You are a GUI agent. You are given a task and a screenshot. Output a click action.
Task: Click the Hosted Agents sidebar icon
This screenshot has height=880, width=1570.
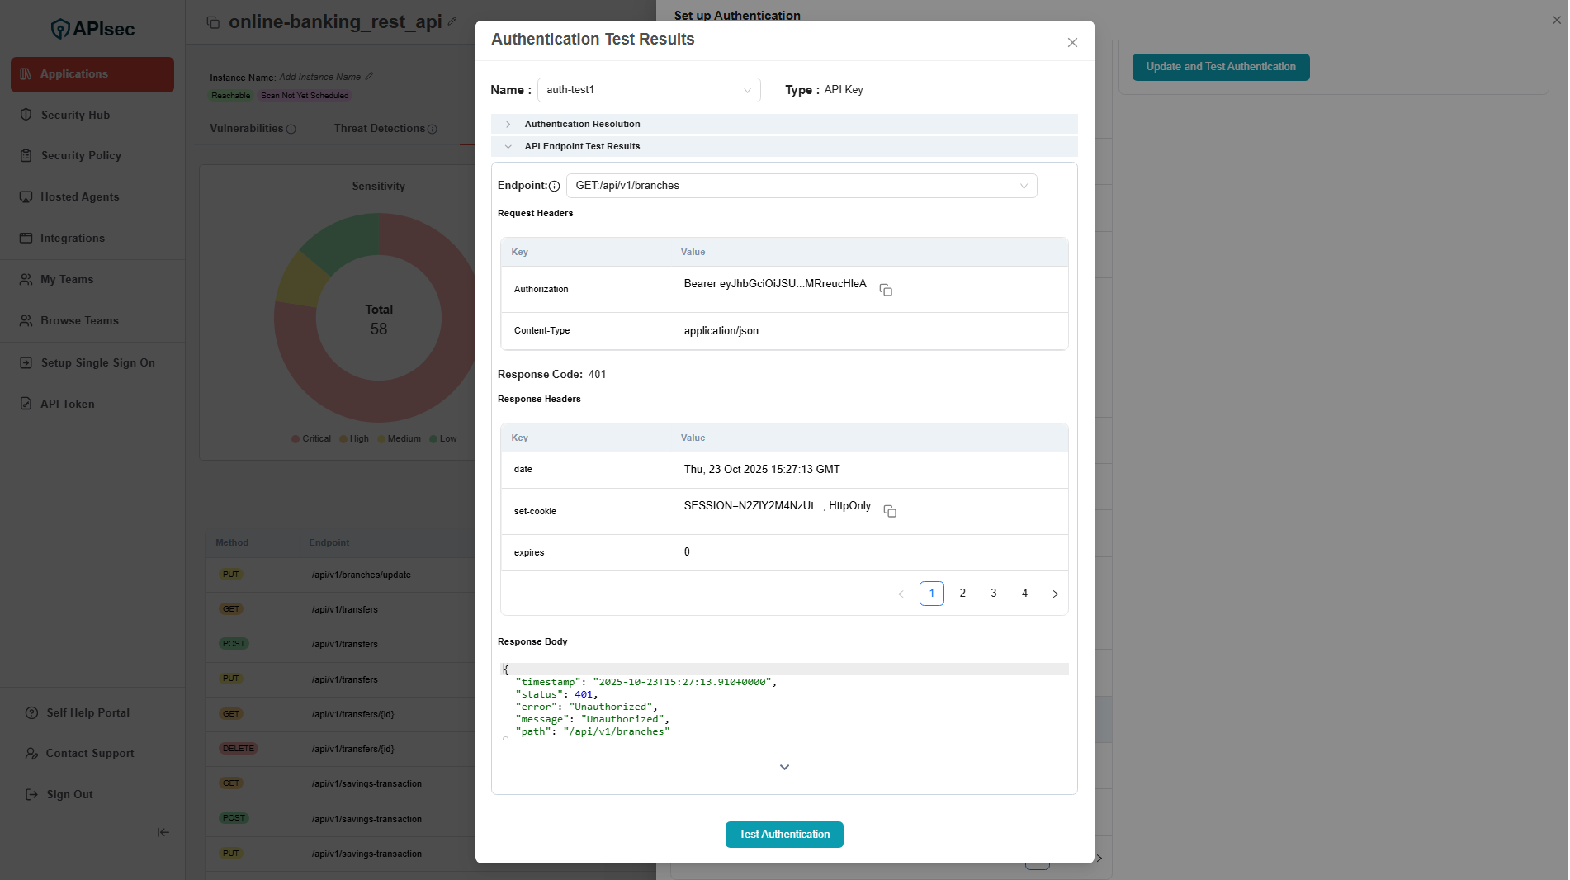pos(26,196)
